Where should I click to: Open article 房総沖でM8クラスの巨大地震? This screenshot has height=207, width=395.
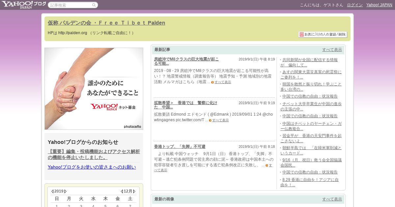186,61
